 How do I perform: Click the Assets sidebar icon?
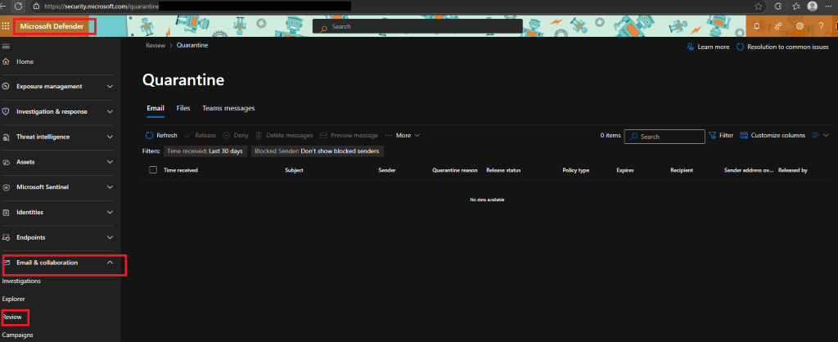(6, 162)
